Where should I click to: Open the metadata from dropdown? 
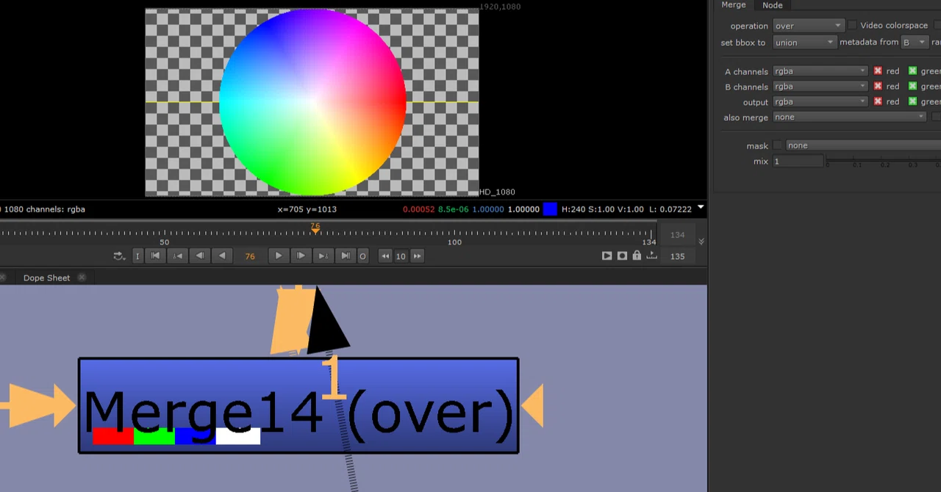915,43
